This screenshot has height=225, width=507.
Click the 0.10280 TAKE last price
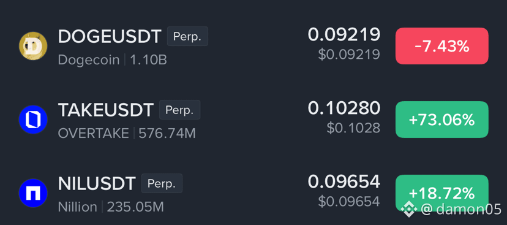pyautogui.click(x=344, y=108)
